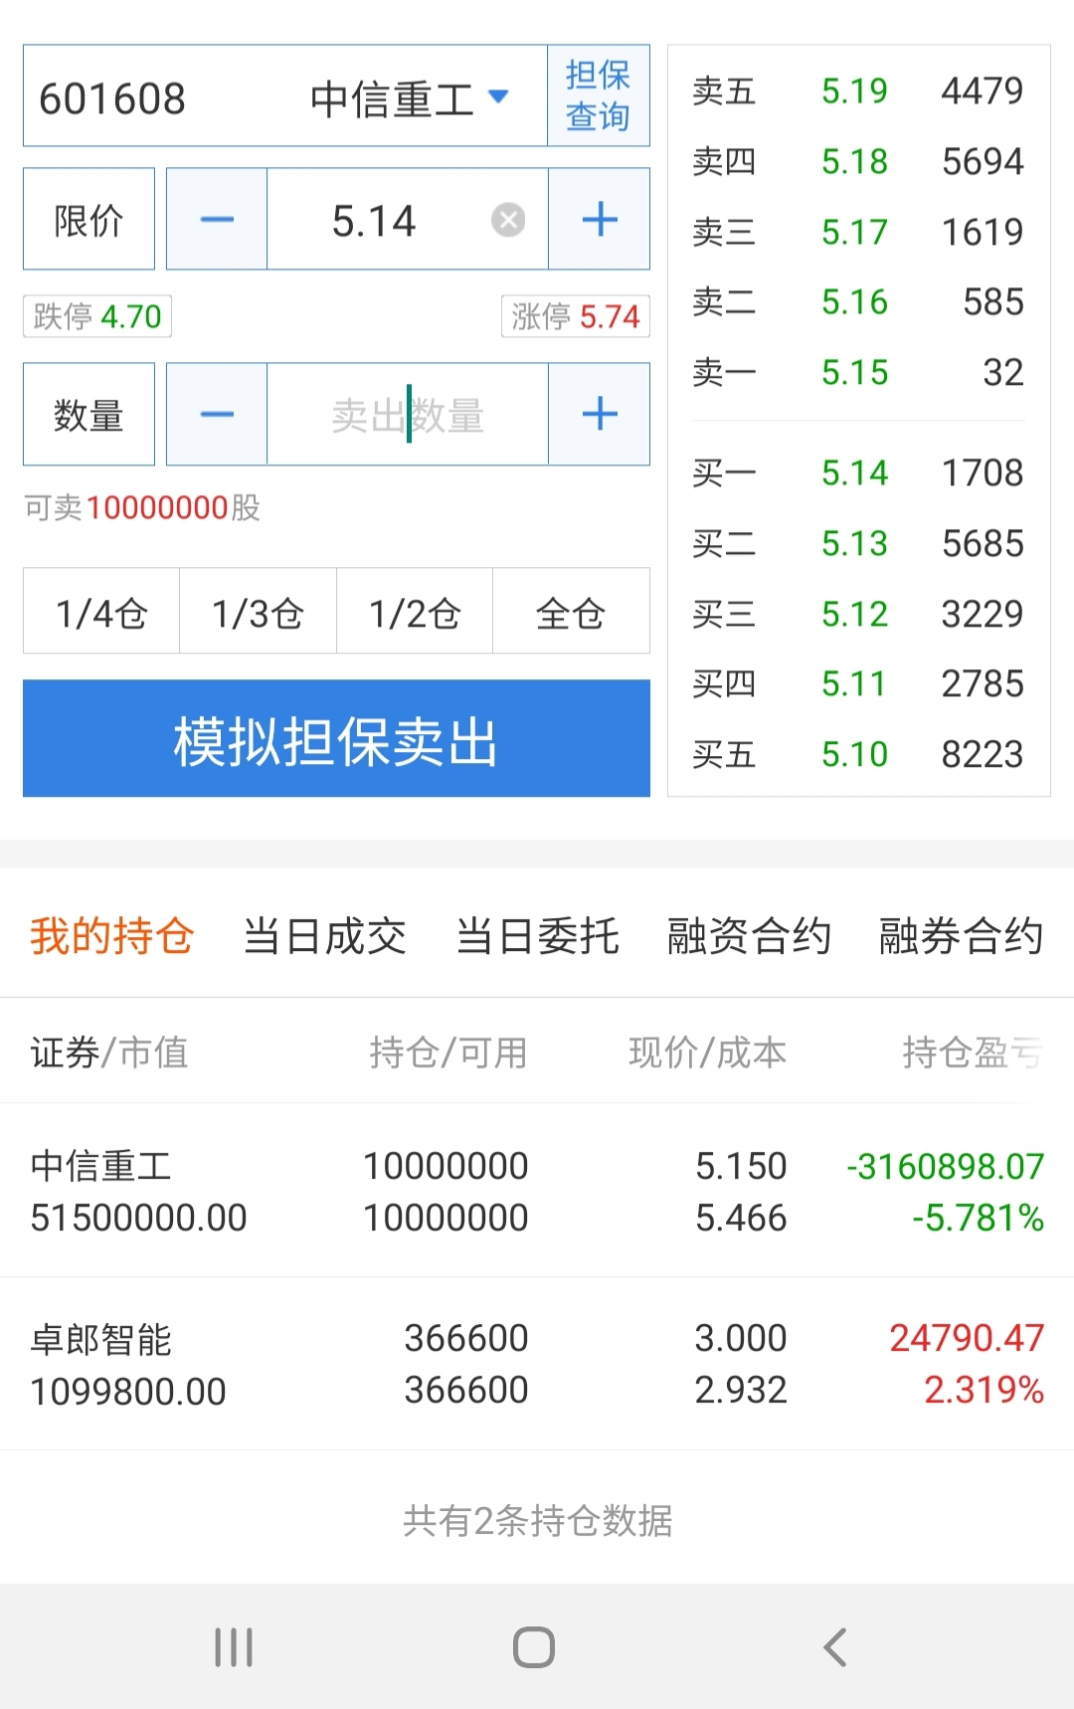Screen dimensions: 1074x1709
Task: Submit with 模拟担保卖出 button
Action: (336, 738)
